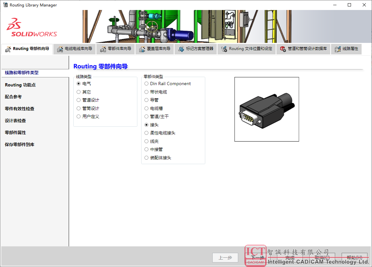Close the Routing Library Manager window
The image size is (372, 267).
pyautogui.click(x=364, y=5)
